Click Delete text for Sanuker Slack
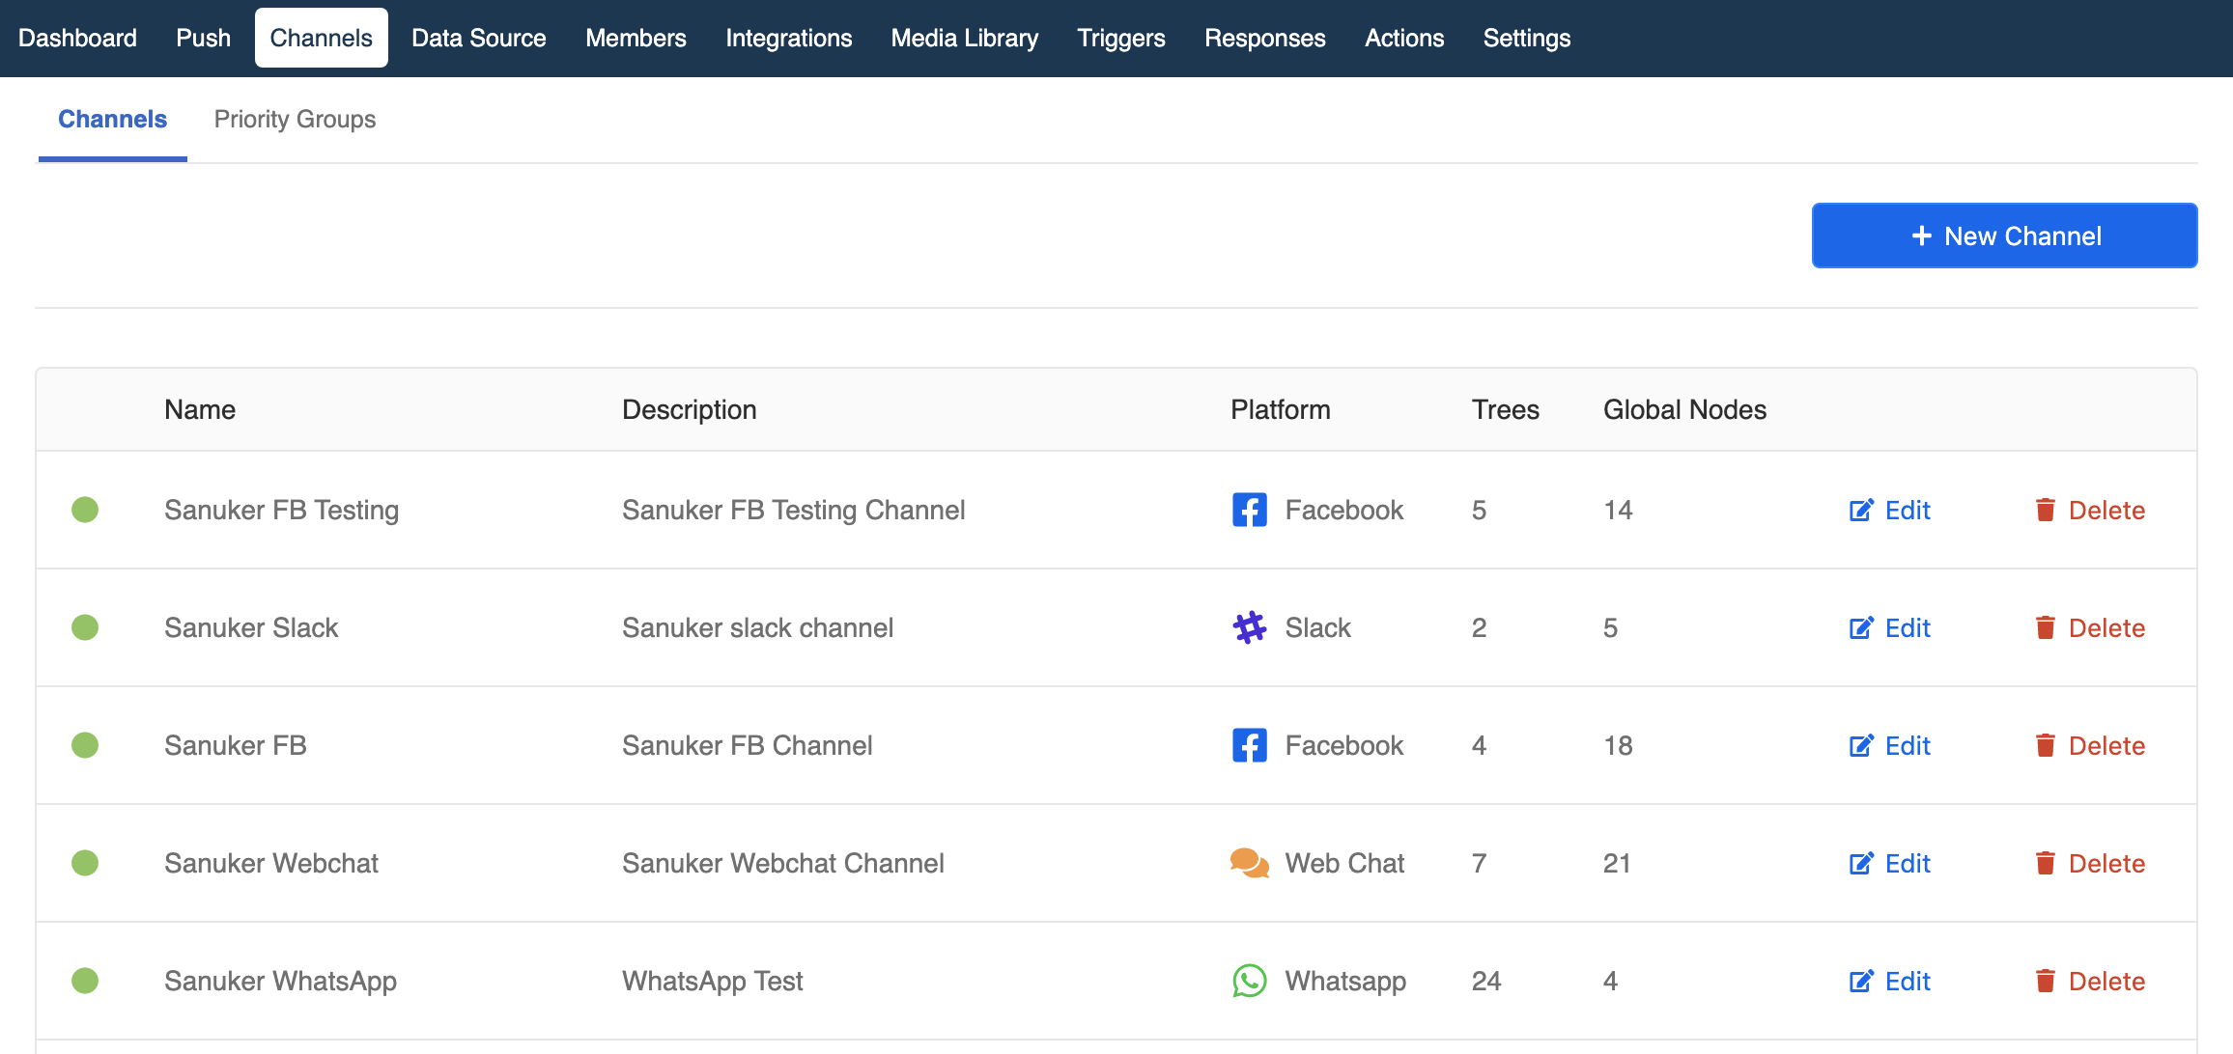 pos(2106,627)
